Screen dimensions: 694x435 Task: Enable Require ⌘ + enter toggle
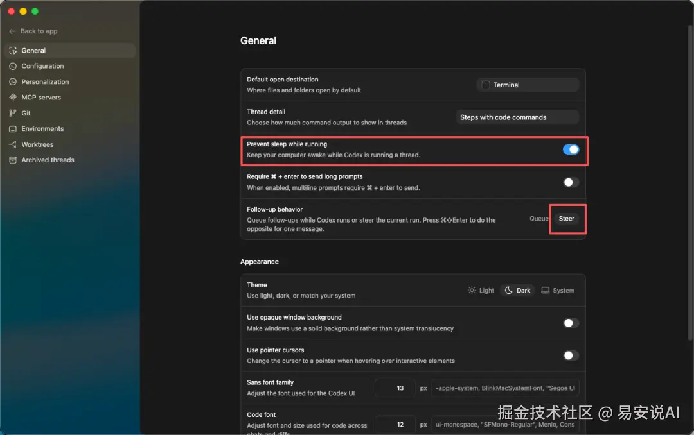pyautogui.click(x=571, y=182)
